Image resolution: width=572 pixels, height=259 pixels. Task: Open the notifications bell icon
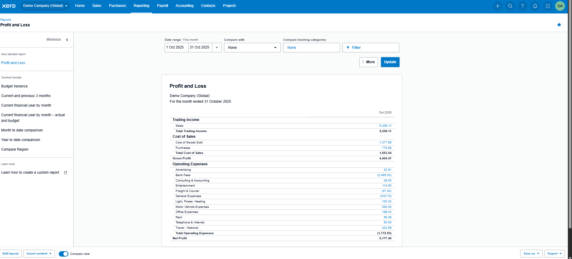[535, 6]
